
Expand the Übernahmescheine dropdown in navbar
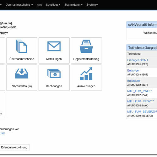19,5
